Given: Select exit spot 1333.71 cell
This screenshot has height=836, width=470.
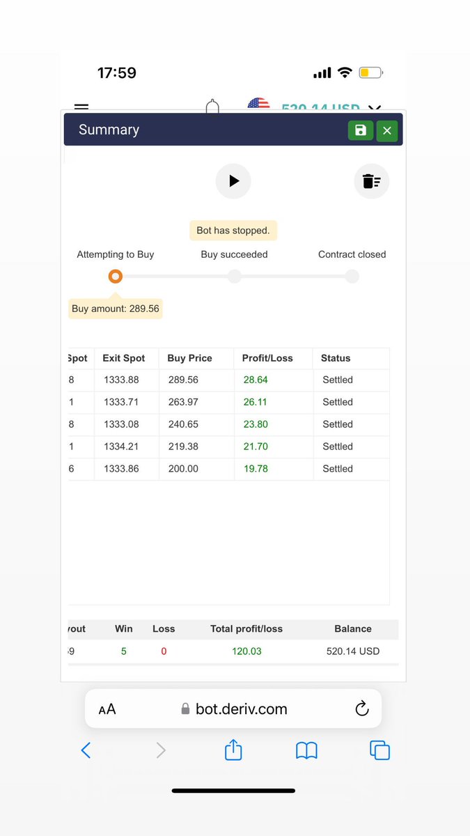Looking at the screenshot, I should pos(120,402).
